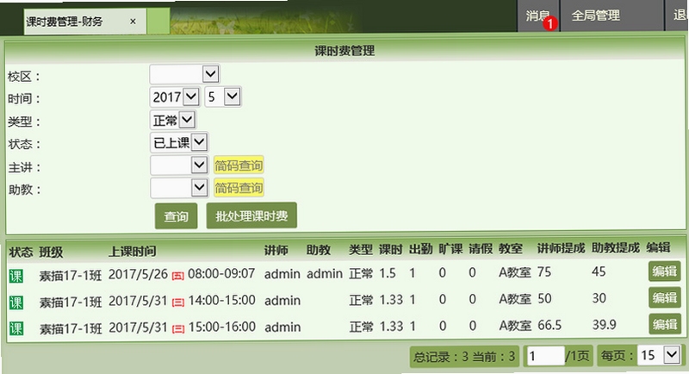
Task: Click the 教室 column header
Action: coord(510,249)
